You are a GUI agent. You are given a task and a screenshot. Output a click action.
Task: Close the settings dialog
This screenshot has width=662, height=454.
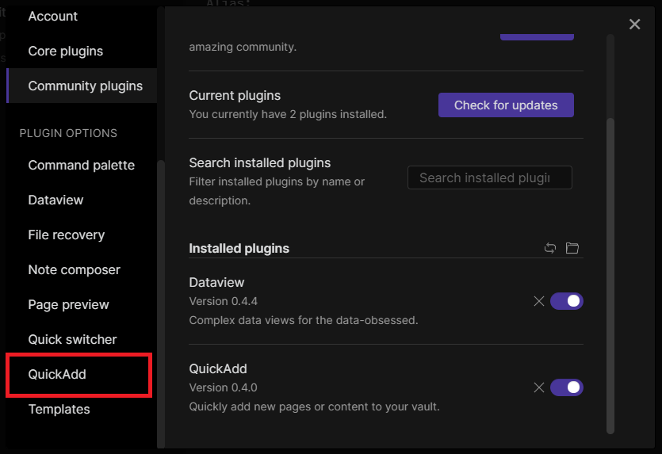(x=634, y=24)
